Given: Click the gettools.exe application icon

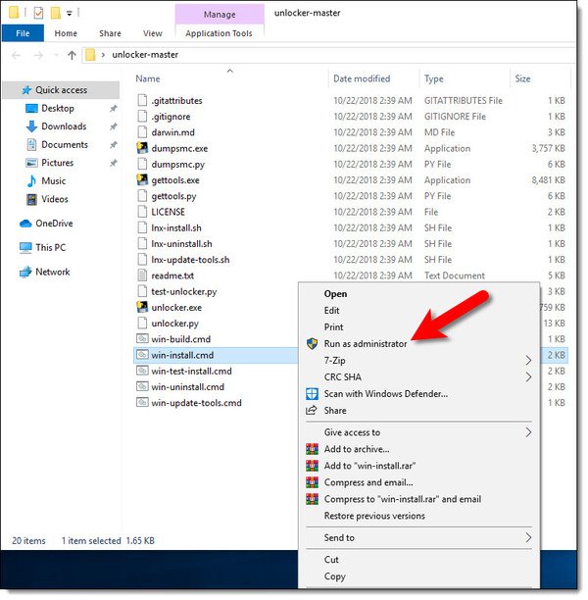Looking at the screenshot, I should tap(142, 179).
